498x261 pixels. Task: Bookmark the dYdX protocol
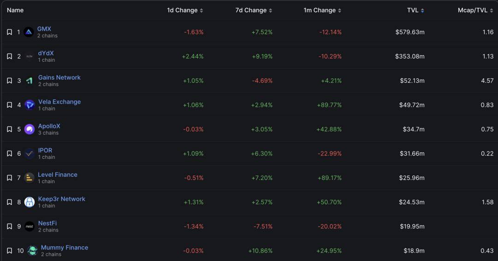[x=9, y=56]
